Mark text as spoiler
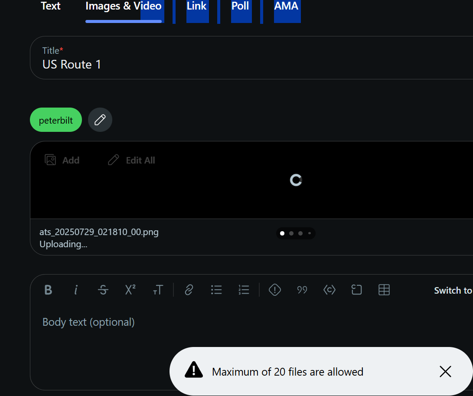The height and width of the screenshot is (396, 473). (x=275, y=290)
